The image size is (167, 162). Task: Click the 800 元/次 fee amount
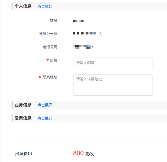[83, 153]
